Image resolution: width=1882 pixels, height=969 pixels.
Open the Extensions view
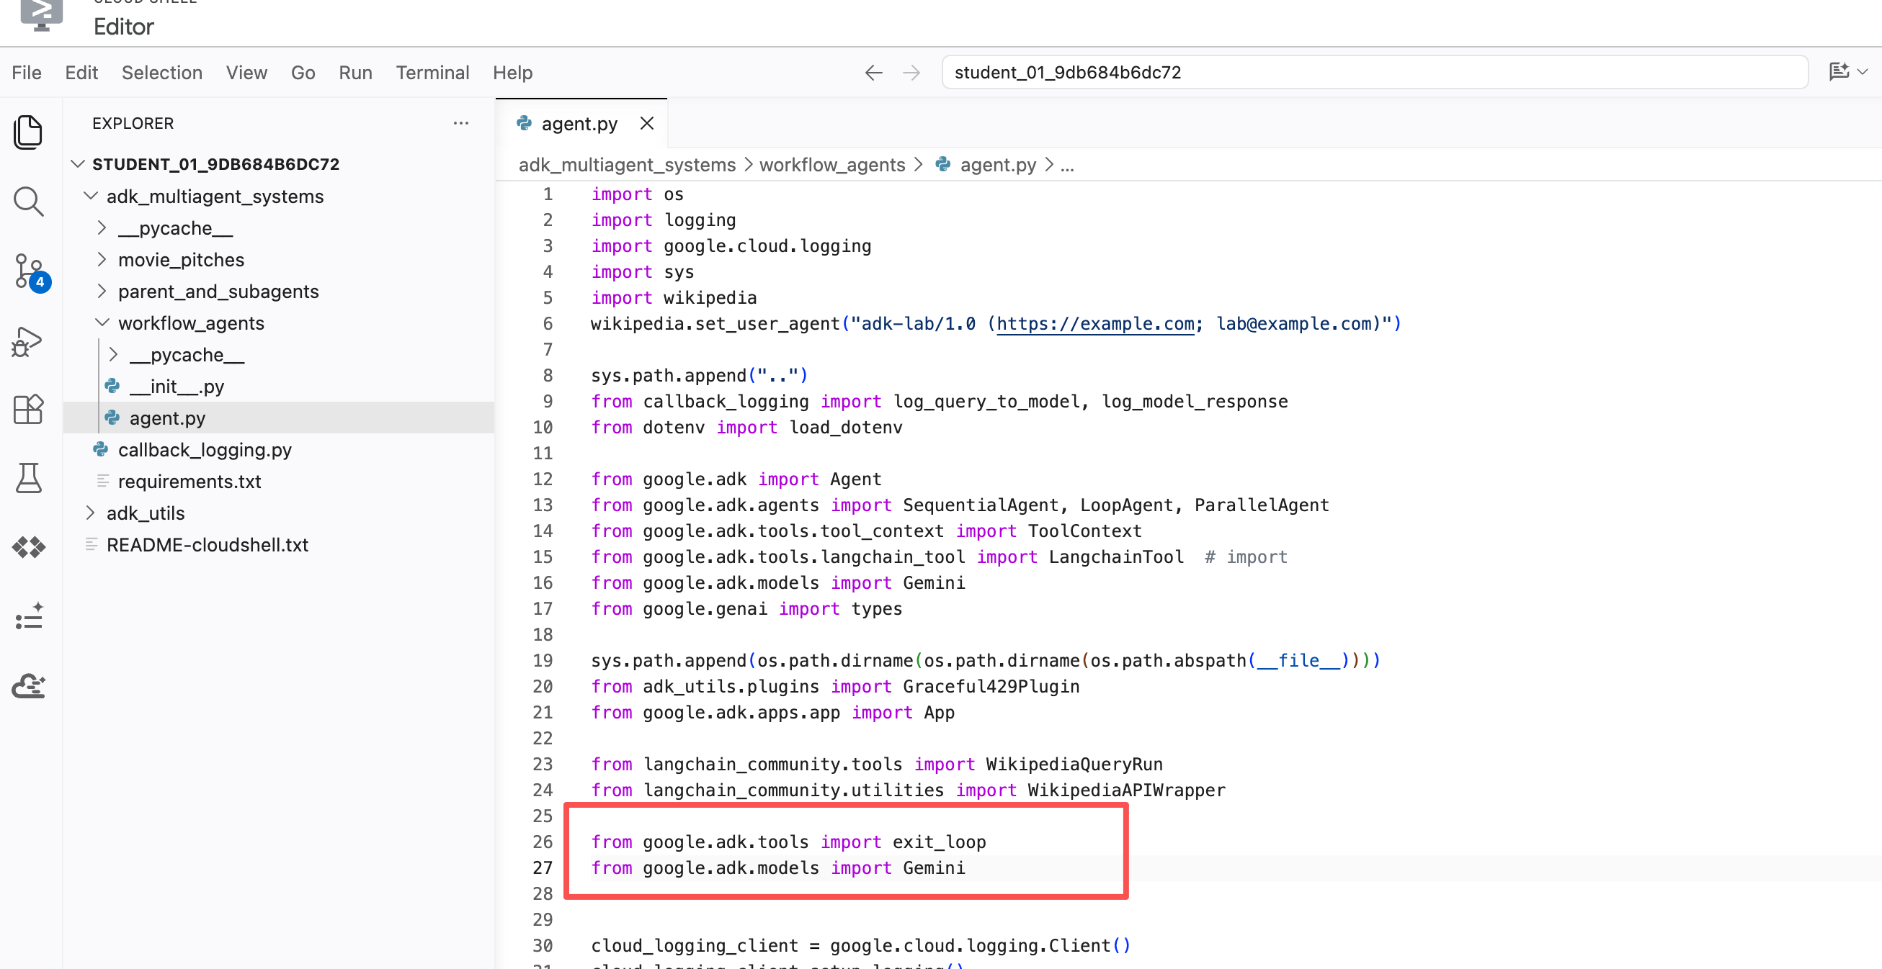click(x=29, y=410)
